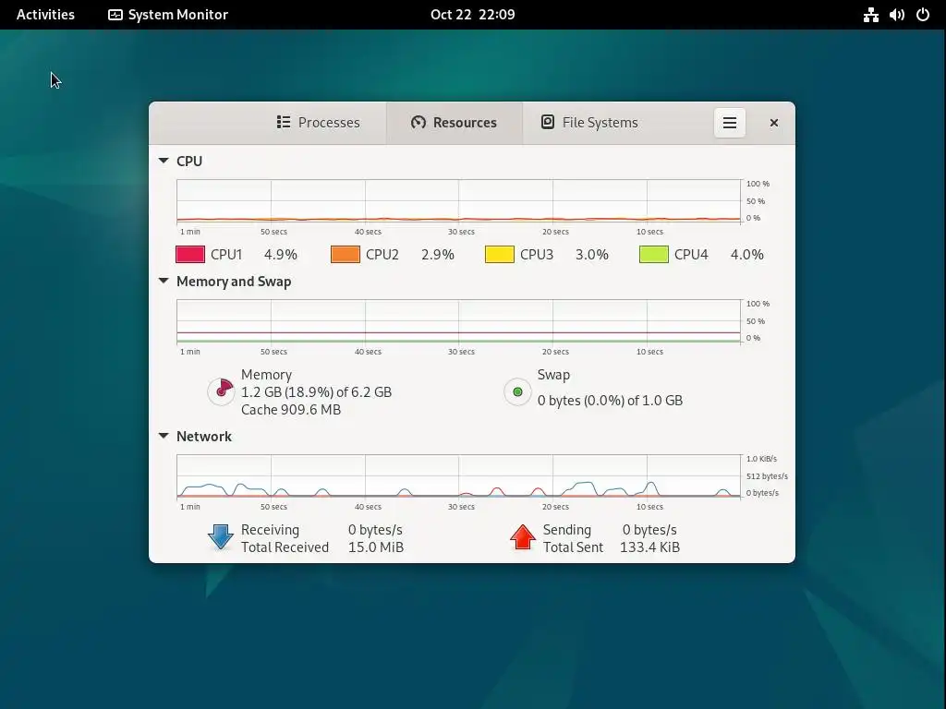This screenshot has height=709, width=946.
Task: Click the Cache 909.6 MB text
Action: 291,409
